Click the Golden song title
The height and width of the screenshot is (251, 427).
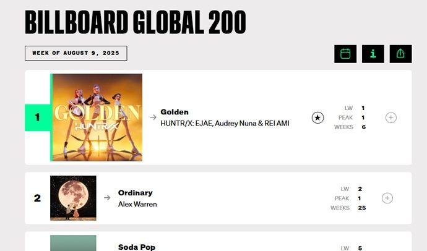pos(175,112)
